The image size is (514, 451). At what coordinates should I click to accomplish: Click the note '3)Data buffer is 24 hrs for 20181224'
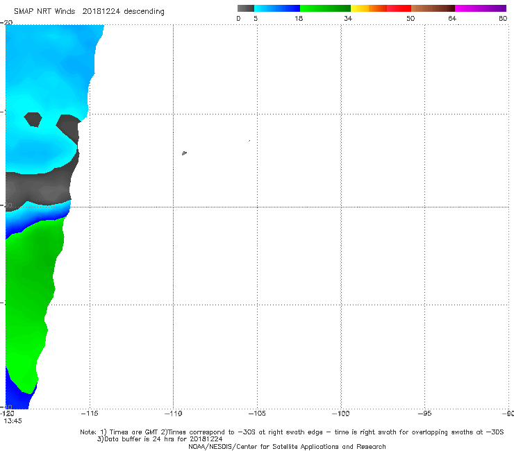tap(160, 439)
